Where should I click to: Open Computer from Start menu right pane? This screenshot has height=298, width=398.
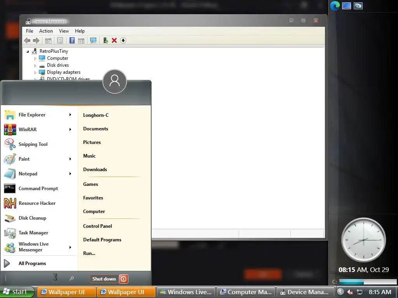[x=94, y=211]
